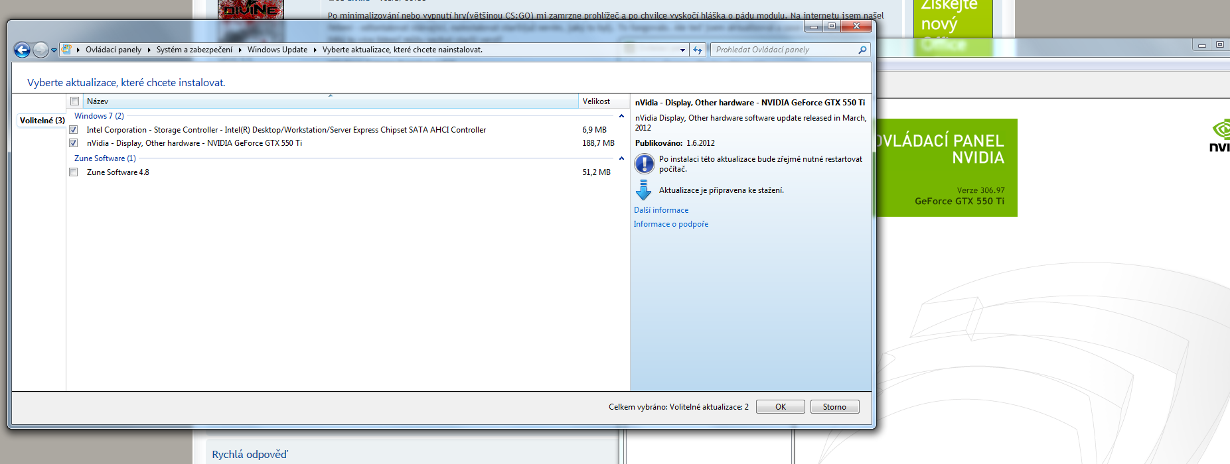Viewport: 1230px width, 464px height.
Task: Cancel with the Storno button
Action: pos(834,407)
